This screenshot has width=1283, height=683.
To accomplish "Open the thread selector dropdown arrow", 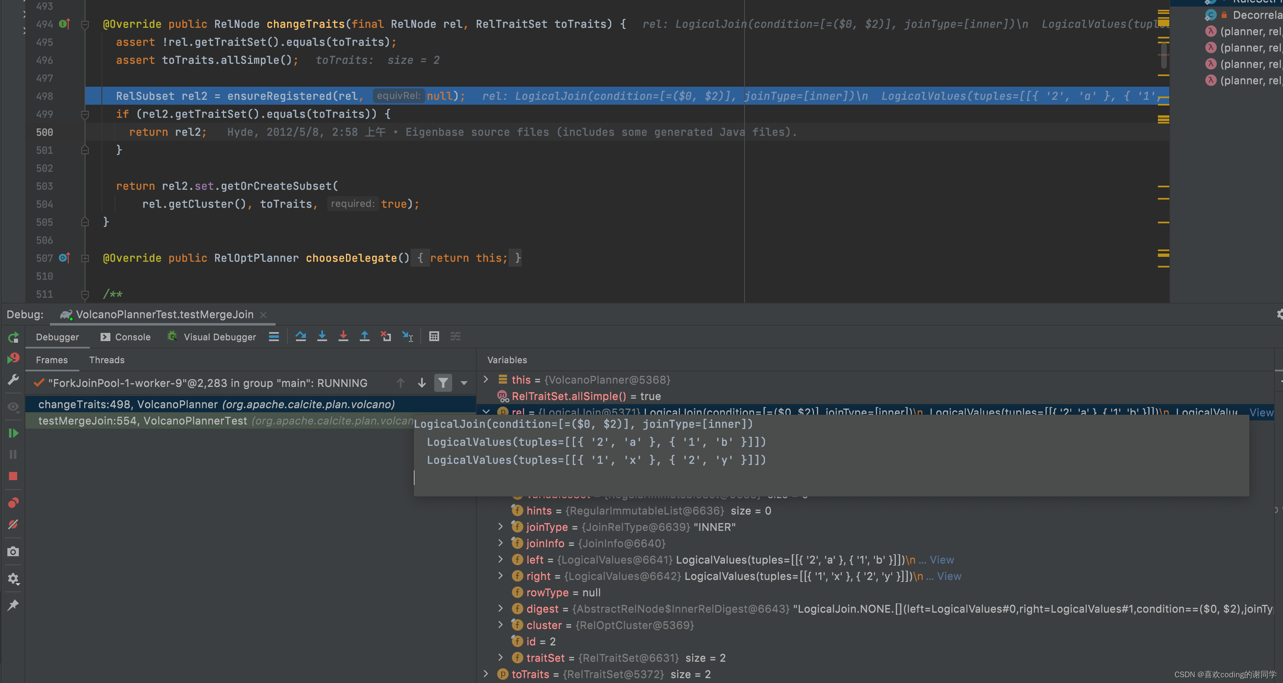I will 464,382.
